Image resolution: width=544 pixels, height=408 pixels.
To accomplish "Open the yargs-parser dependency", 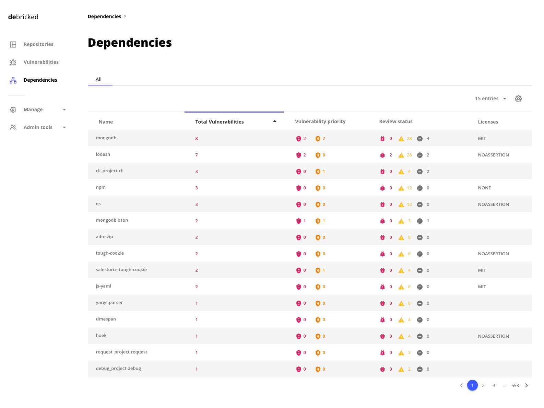I will coord(109,303).
